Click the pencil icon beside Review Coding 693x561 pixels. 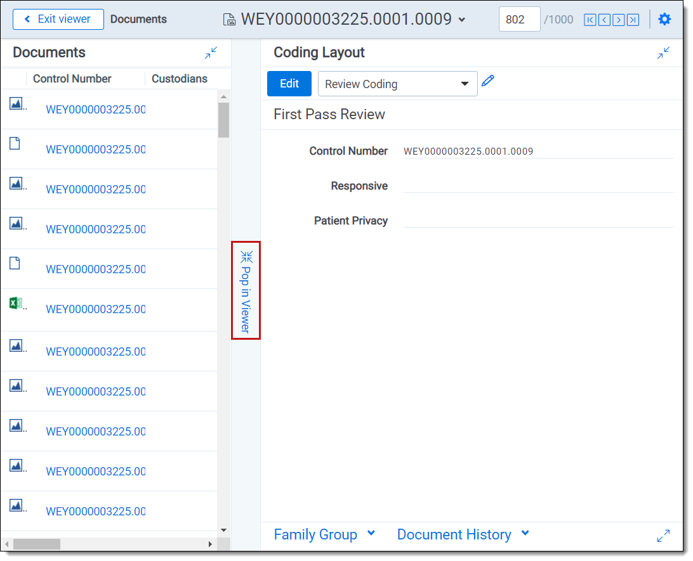(487, 81)
